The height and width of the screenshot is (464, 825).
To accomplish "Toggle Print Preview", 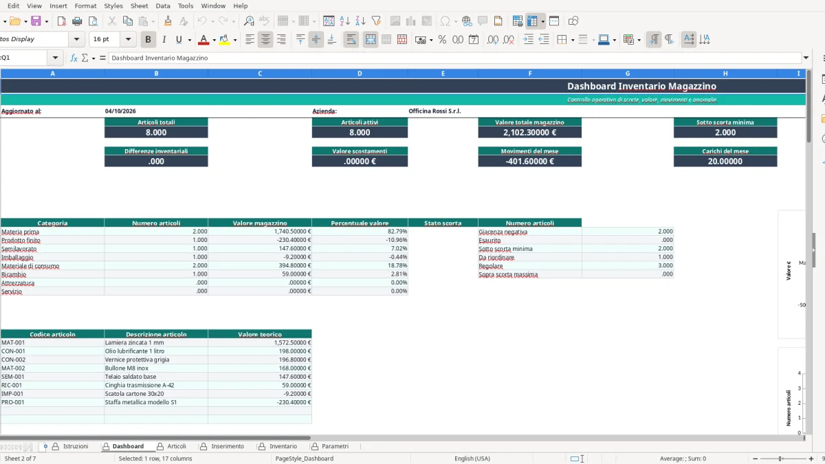I will (92, 21).
